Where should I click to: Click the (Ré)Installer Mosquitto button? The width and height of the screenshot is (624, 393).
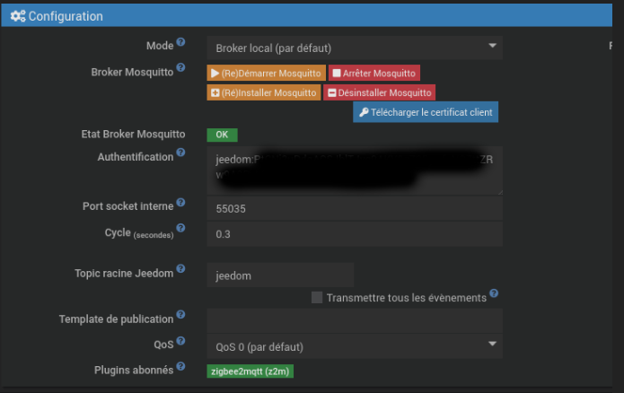264,92
